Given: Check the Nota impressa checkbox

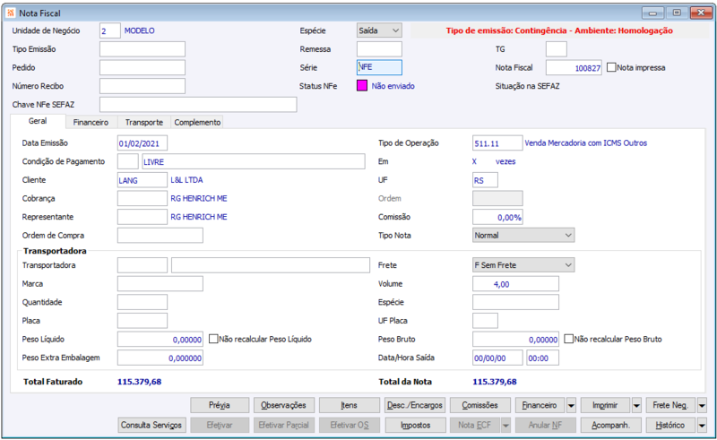Looking at the screenshot, I should [611, 67].
